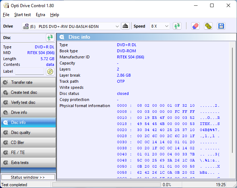Click the app icon in title bar
Image resolution: width=237 pixels, height=188 pixels.
pyautogui.click(x=5, y=5)
